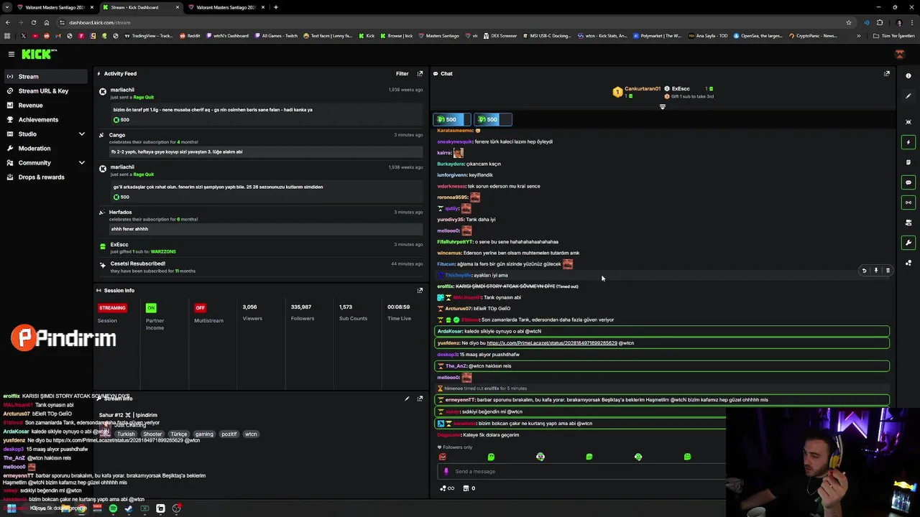Click the topmost icon in right chat toolbar
This screenshot has height=517, width=920.
pos(908,75)
